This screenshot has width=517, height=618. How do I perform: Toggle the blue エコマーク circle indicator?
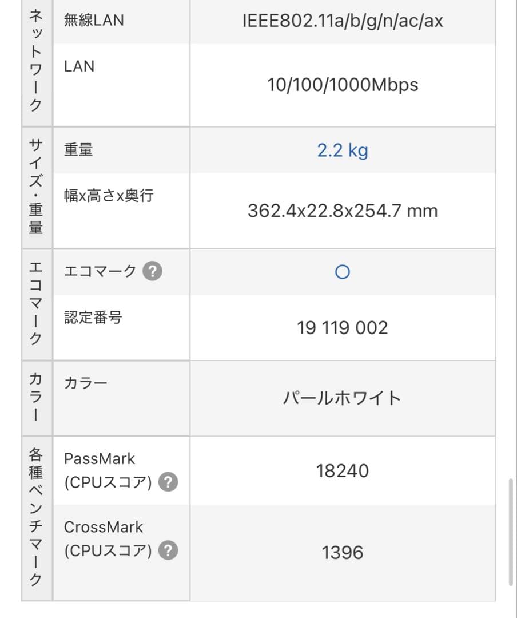click(342, 272)
